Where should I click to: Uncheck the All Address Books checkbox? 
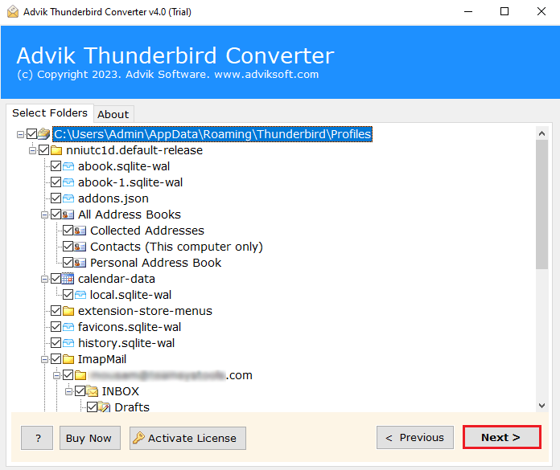56,215
